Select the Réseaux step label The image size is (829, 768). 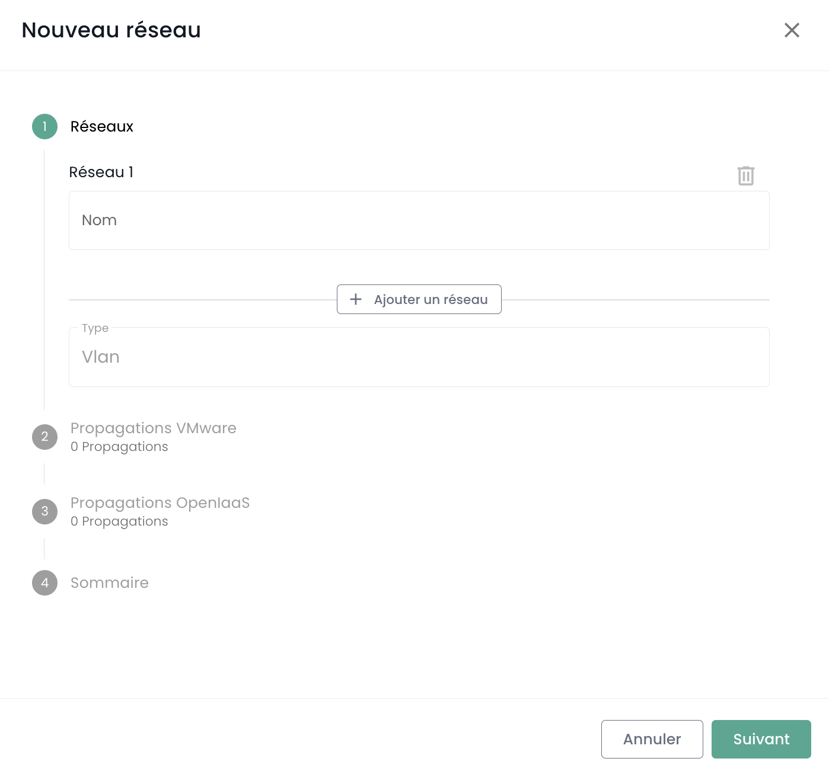pyautogui.click(x=102, y=126)
